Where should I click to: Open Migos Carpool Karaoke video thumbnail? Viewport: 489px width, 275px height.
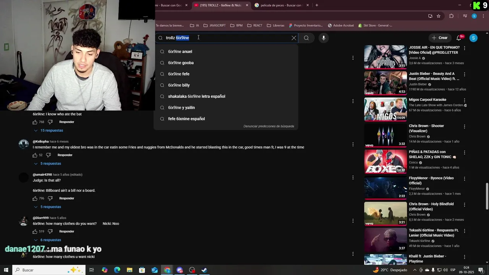(x=385, y=109)
